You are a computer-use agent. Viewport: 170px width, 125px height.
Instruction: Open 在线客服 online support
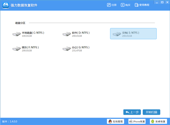[x=116, y=121]
